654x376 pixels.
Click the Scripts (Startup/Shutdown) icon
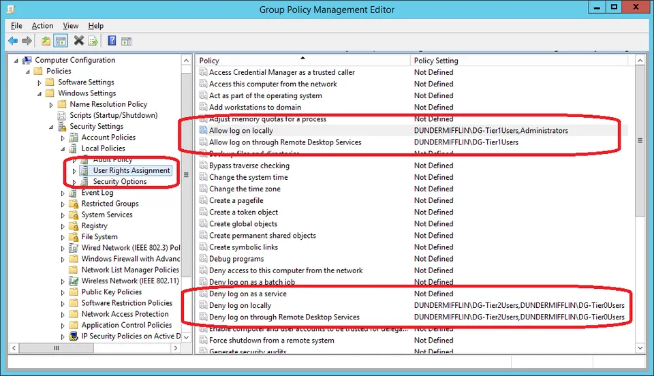[x=62, y=116]
